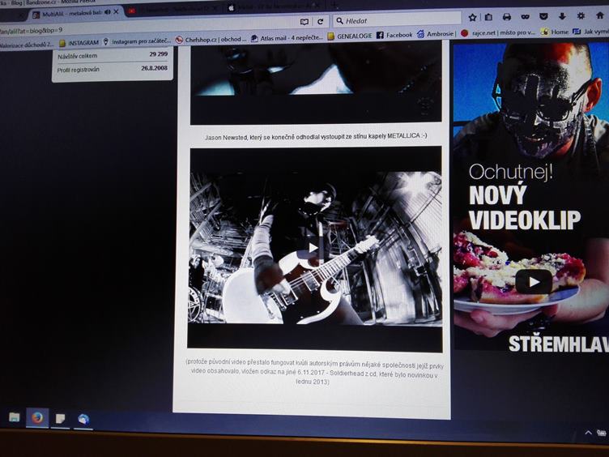Viewport: 609px width, 457px height.
Task: Bookmark this page with the star icon
Action: click(x=472, y=18)
